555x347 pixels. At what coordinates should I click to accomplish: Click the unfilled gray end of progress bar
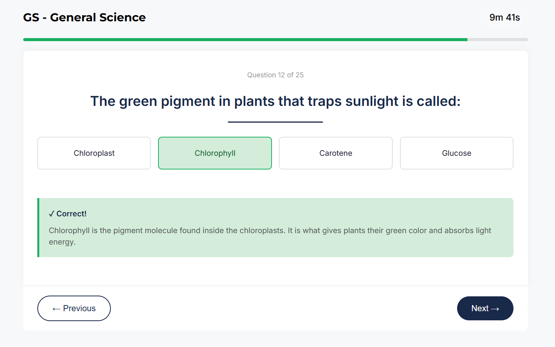click(x=497, y=40)
